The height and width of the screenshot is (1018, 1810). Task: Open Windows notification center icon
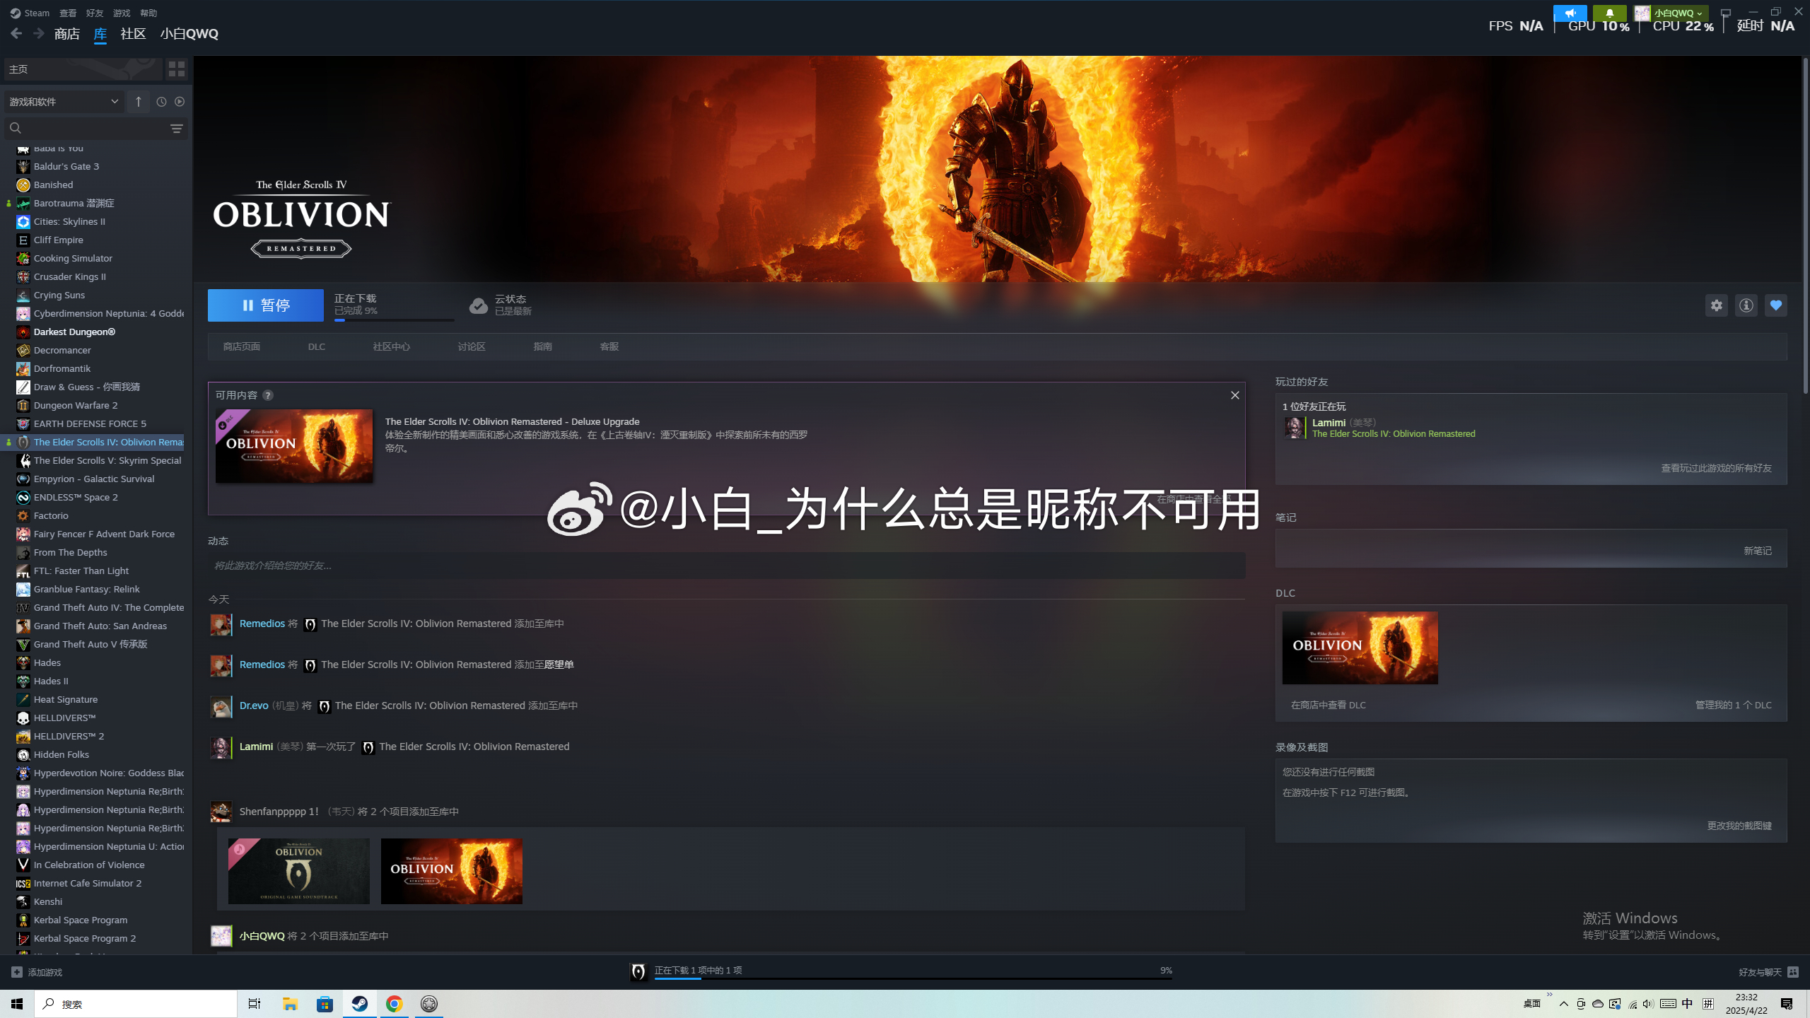pyautogui.click(x=1787, y=1004)
